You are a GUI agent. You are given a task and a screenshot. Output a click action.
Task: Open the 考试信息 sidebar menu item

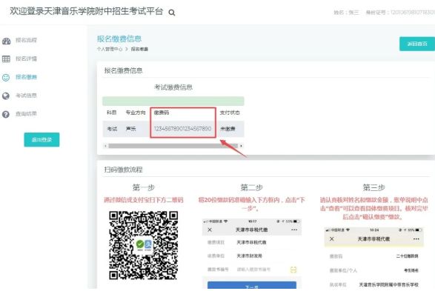pyautogui.click(x=26, y=96)
